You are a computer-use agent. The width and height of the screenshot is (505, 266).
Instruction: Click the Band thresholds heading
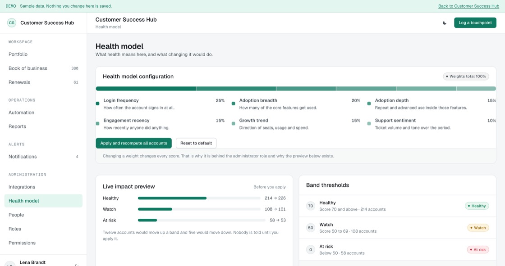point(327,185)
